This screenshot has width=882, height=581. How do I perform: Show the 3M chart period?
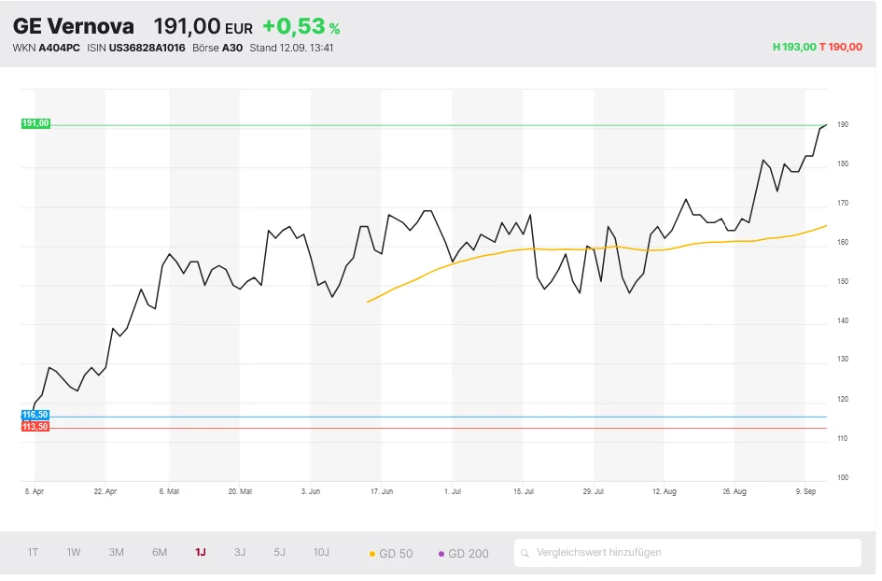point(116,552)
